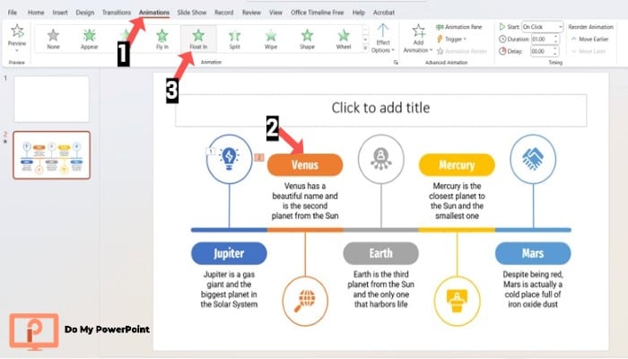The width and height of the screenshot is (628, 359).
Task: Choose the Fly In animation
Action: pos(161,39)
